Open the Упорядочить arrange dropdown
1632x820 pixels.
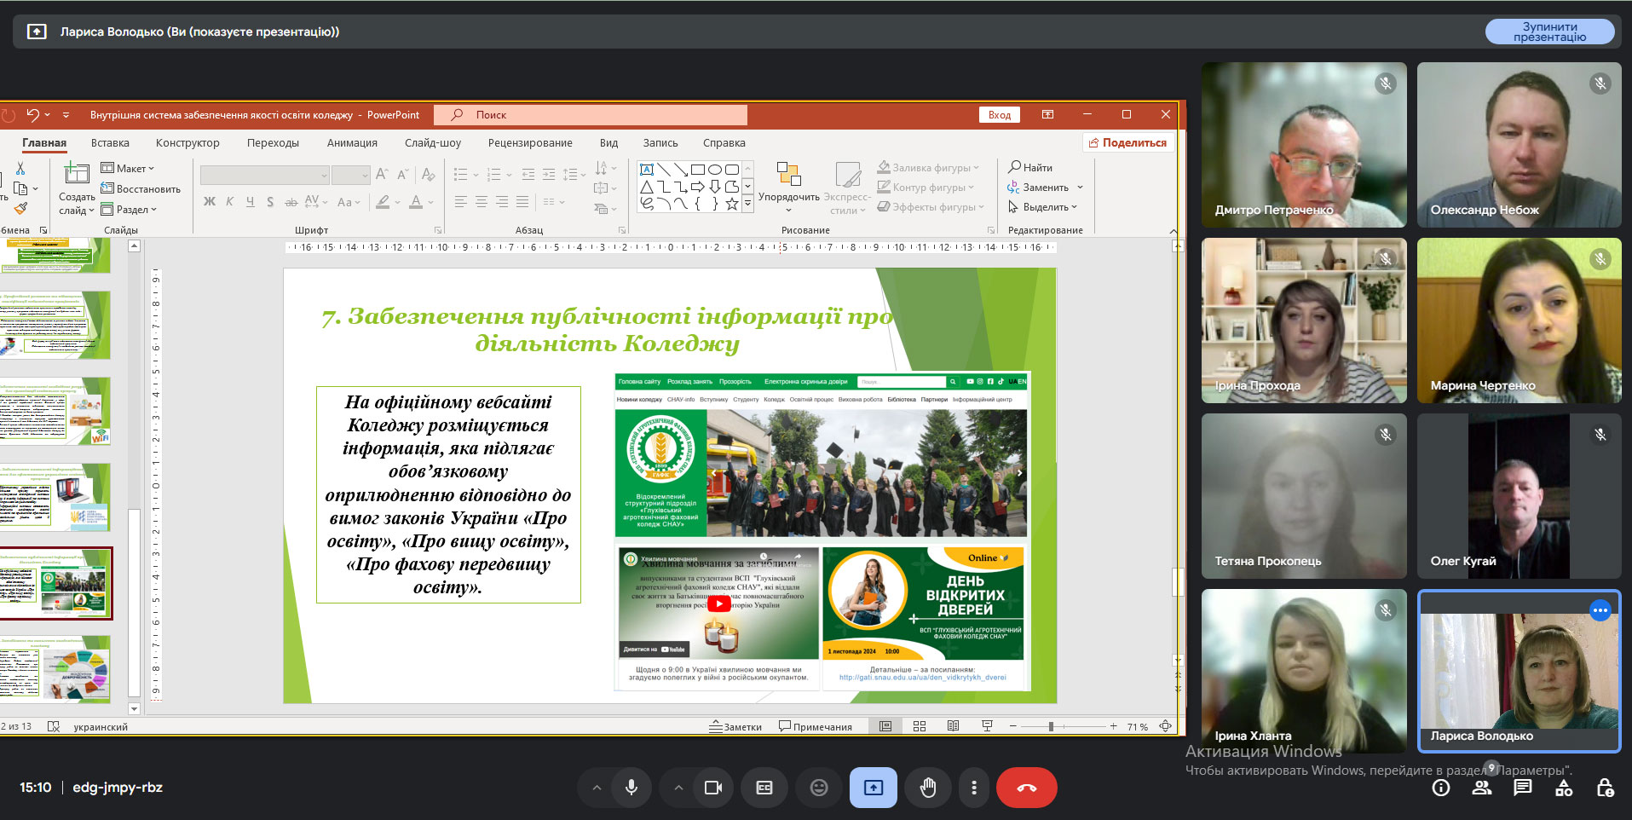coord(788,188)
